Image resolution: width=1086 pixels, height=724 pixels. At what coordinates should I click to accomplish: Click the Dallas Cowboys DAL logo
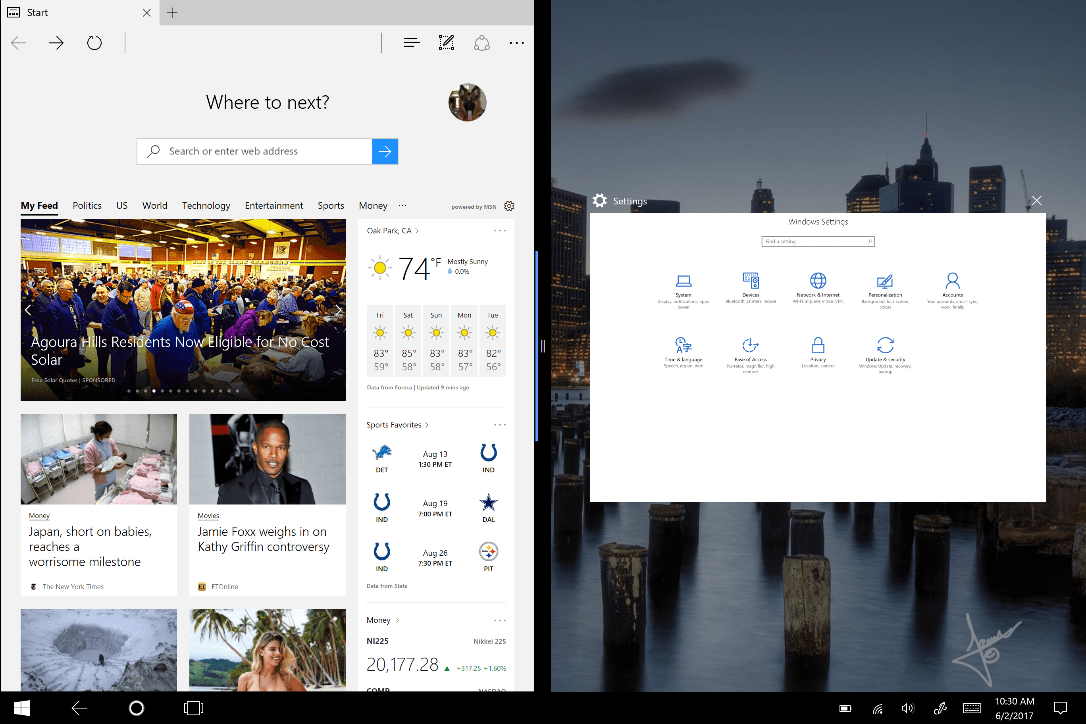[489, 503]
